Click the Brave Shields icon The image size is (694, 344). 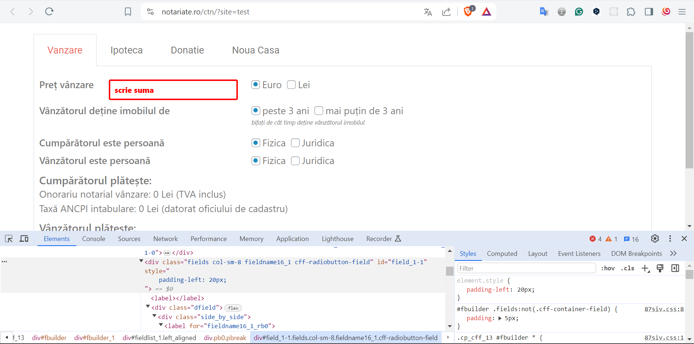pyautogui.click(x=468, y=12)
